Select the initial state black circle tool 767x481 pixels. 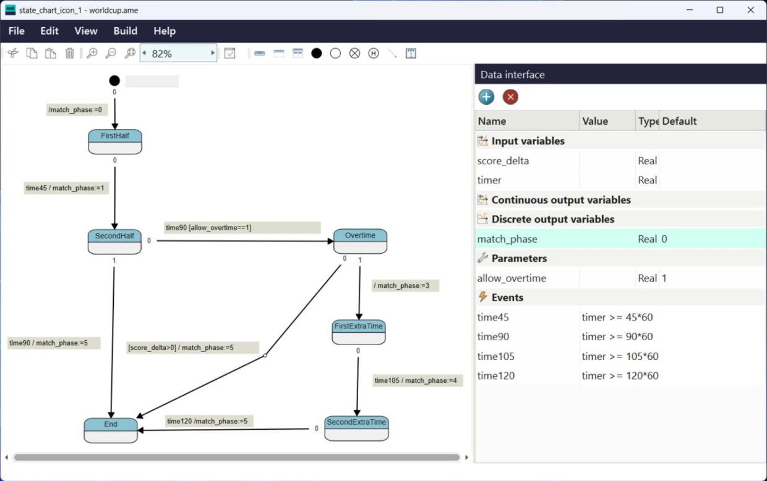tap(317, 54)
